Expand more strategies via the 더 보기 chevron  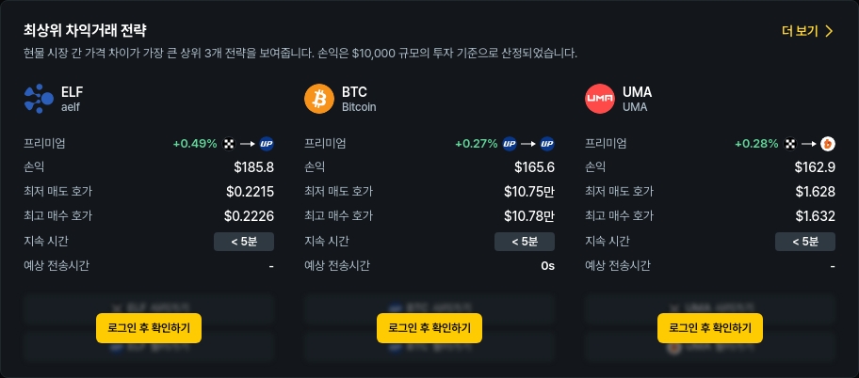tap(829, 31)
